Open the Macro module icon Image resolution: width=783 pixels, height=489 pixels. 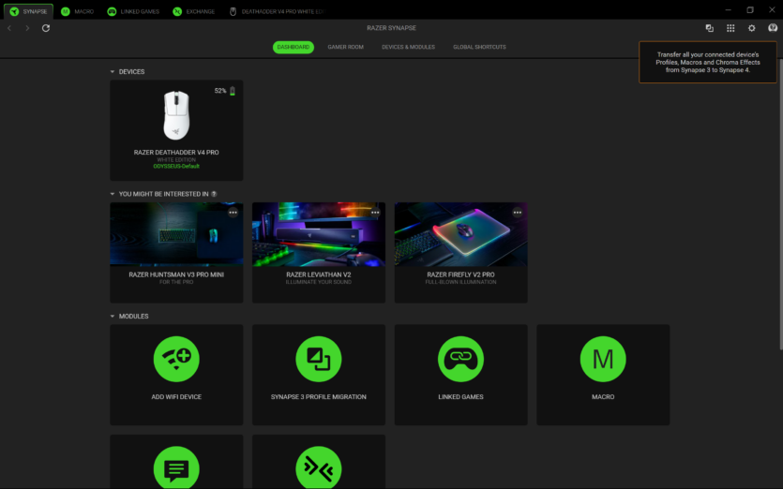(603, 359)
